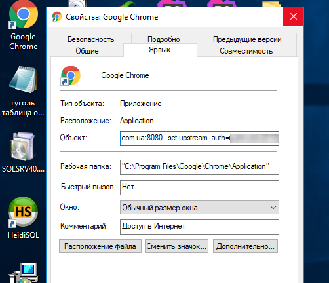Click the Приложение object type value

point(141,104)
